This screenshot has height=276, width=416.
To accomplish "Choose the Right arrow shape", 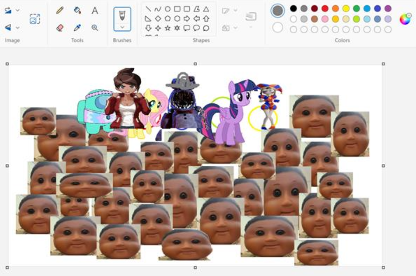I will pos(187,19).
